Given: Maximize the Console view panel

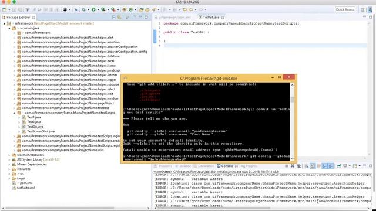Looking at the screenshot, I should (371, 166).
